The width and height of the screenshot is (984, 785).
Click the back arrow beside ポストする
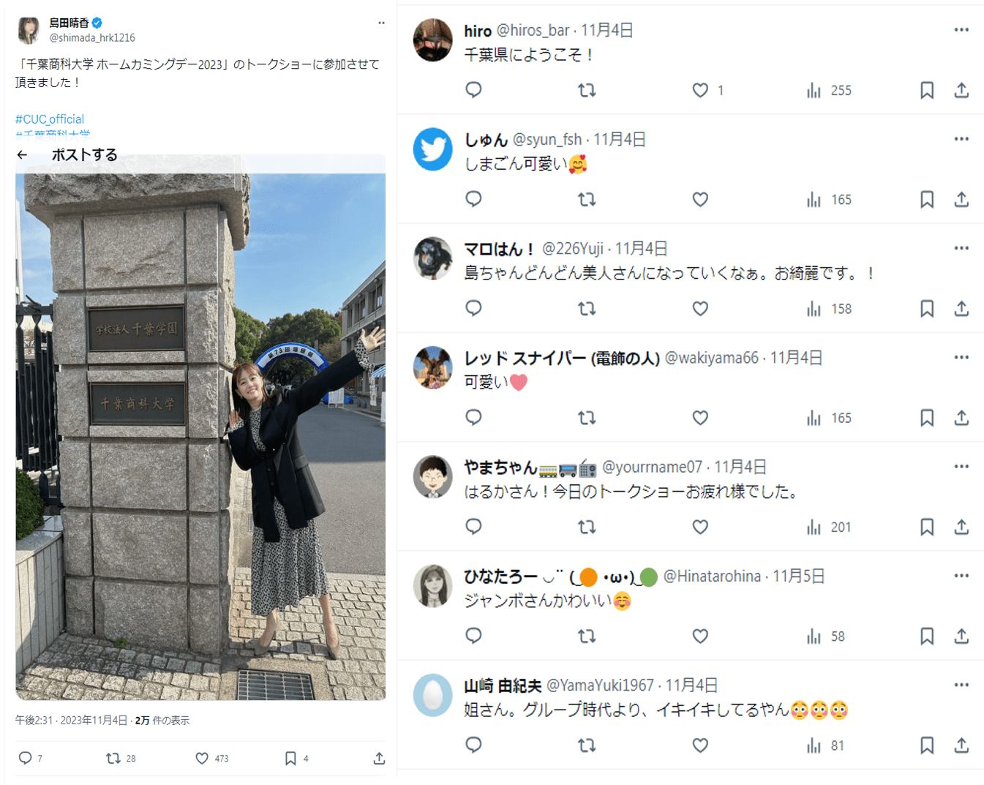coord(22,155)
